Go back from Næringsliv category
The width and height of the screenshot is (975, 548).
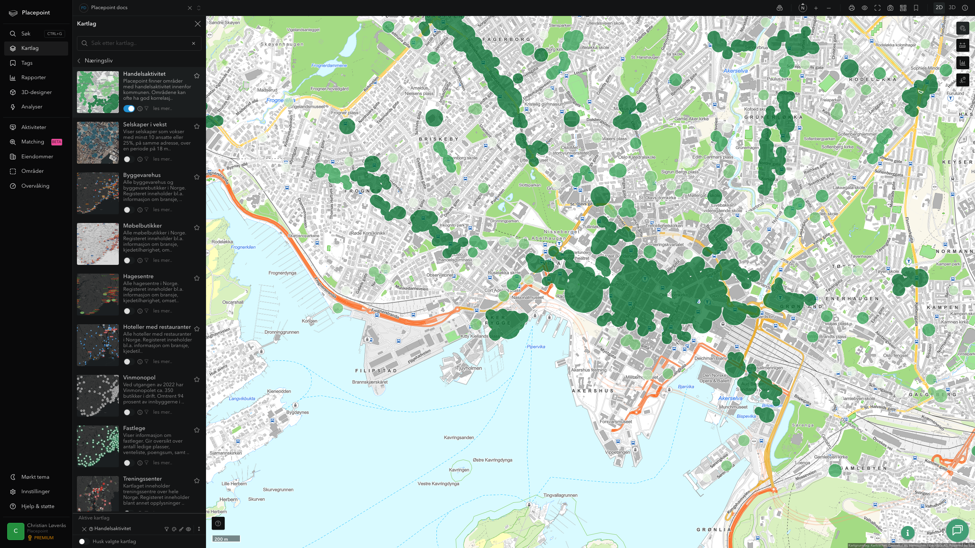[x=79, y=61]
